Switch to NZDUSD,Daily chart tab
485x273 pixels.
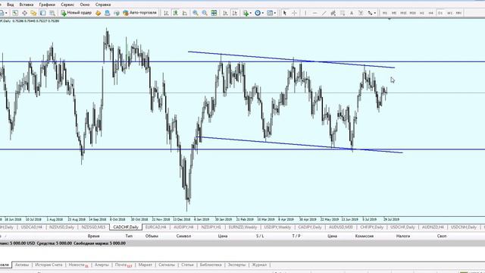pyautogui.click(x=62, y=227)
